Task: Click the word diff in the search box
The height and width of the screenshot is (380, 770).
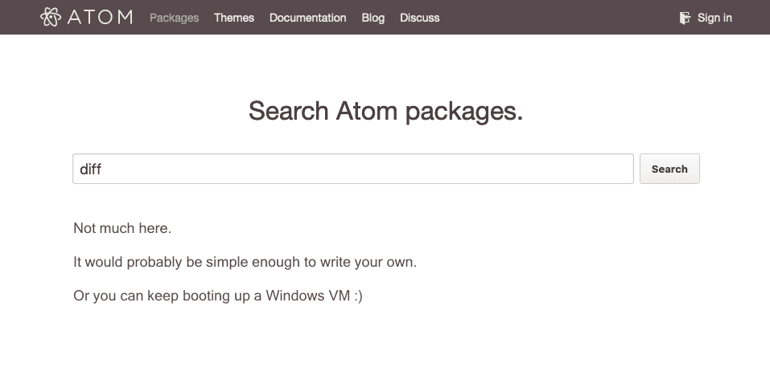Action: [x=90, y=170]
